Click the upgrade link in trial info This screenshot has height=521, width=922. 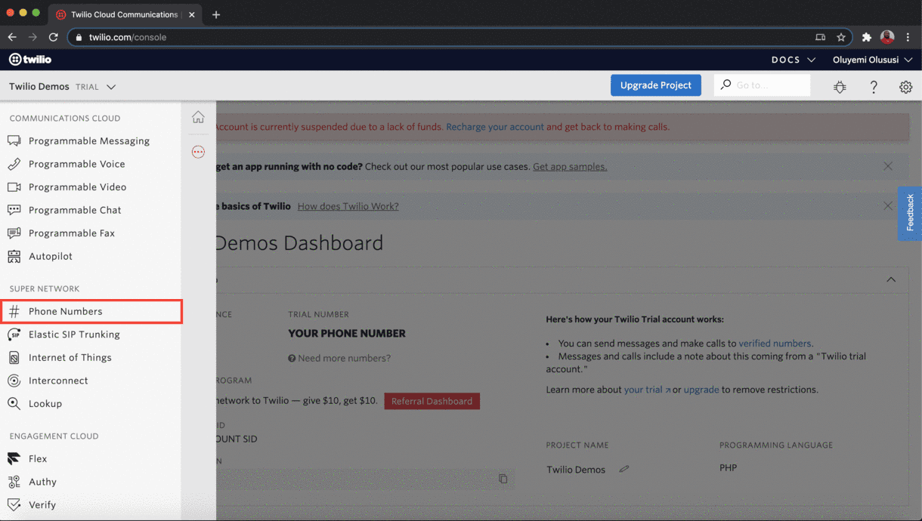(701, 390)
